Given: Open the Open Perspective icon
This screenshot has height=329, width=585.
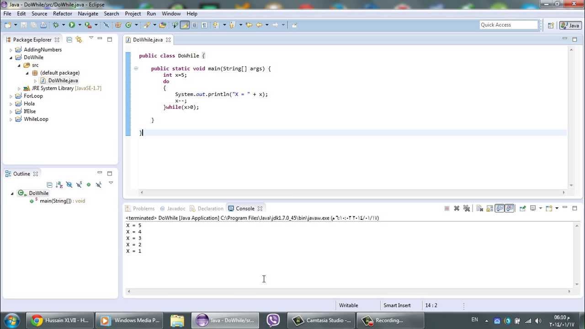Looking at the screenshot, I should 551,26.
